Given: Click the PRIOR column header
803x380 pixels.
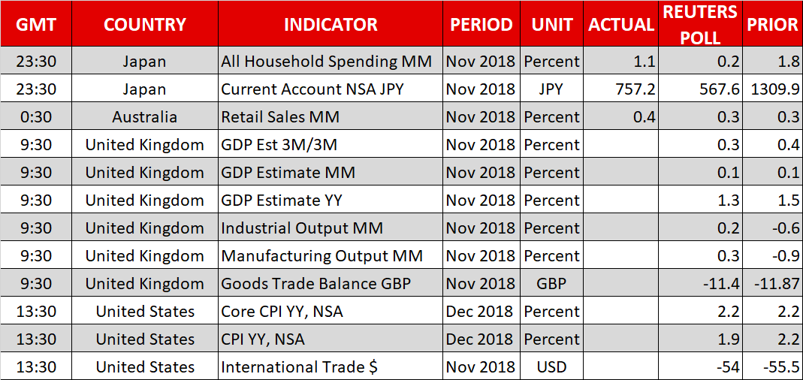Looking at the screenshot, I should [772, 24].
